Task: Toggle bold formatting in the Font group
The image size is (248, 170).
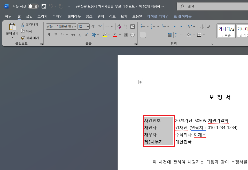Action: tap(49, 35)
